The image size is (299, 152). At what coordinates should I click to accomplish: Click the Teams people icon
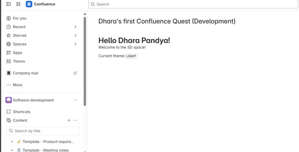click(9, 61)
